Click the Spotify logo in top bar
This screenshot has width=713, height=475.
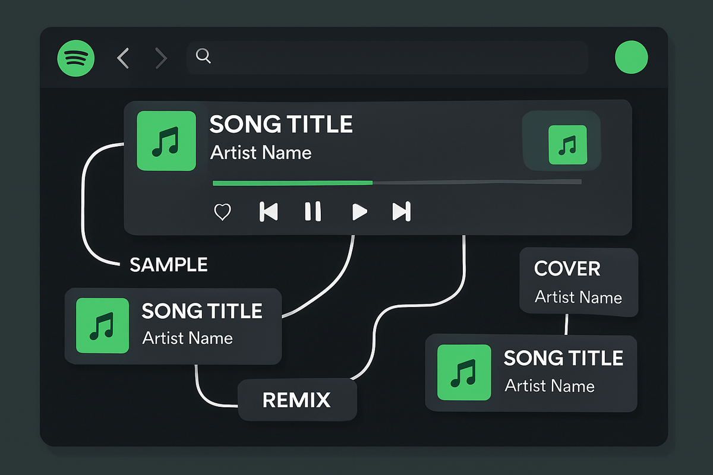pos(75,58)
